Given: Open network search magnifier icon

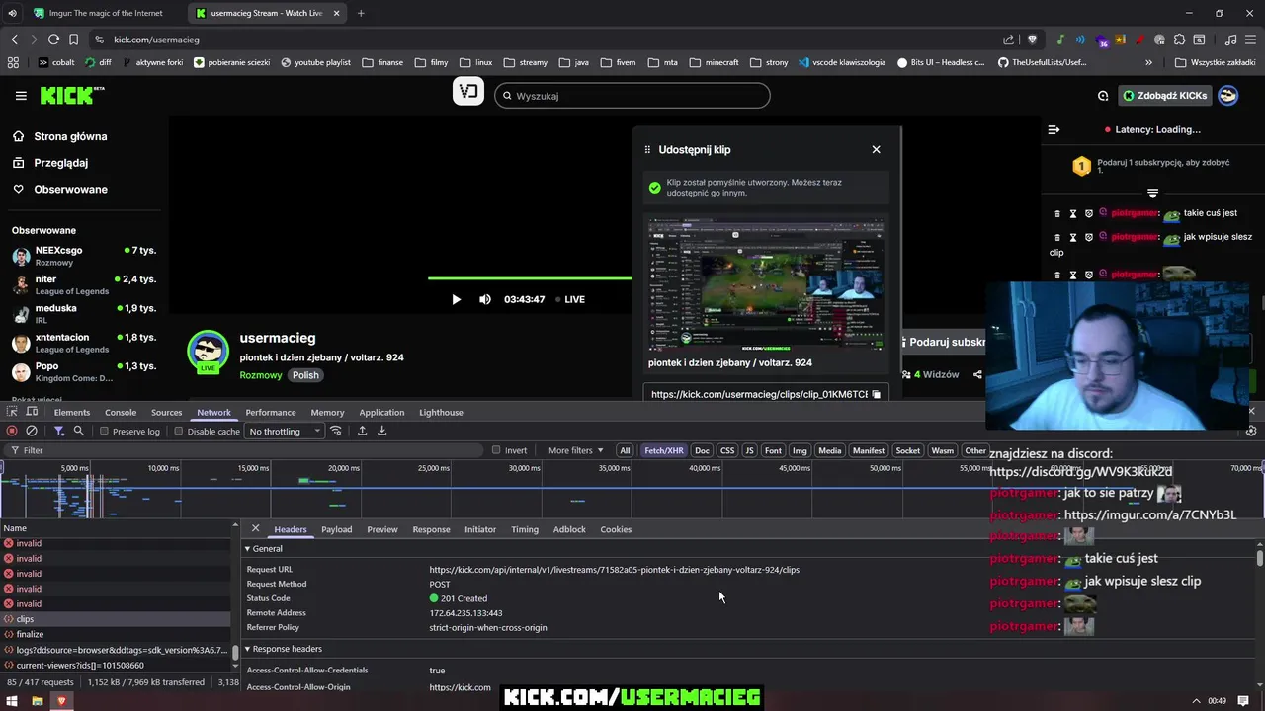Looking at the screenshot, I should [79, 431].
